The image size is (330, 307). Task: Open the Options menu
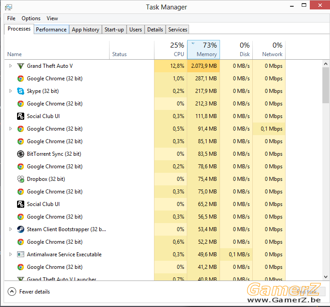pyautogui.click(x=31, y=18)
